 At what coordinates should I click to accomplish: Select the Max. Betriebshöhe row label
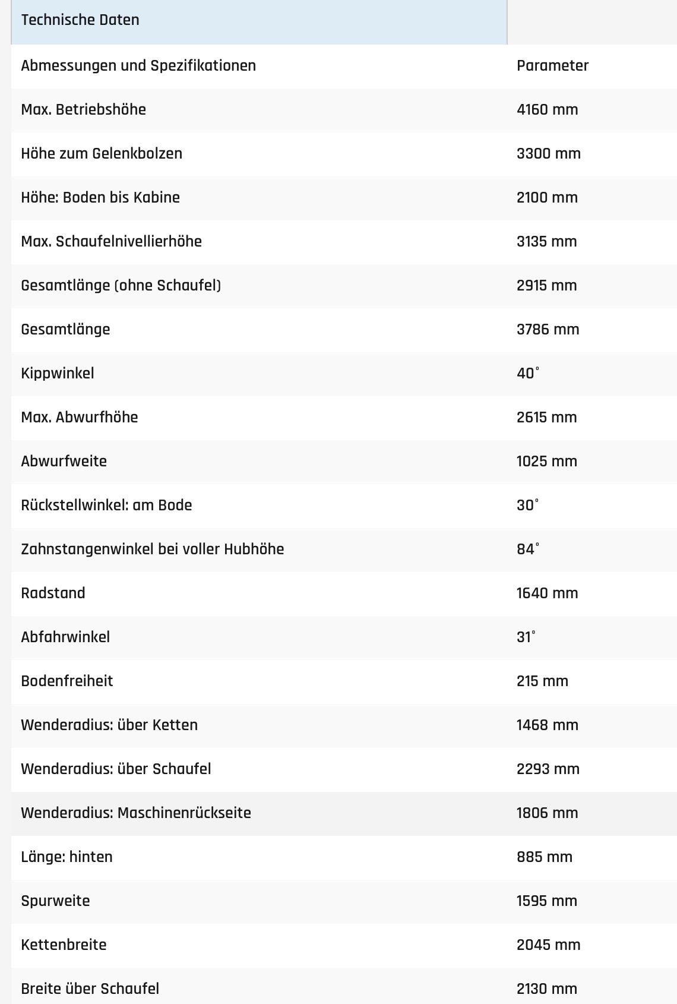(x=83, y=109)
